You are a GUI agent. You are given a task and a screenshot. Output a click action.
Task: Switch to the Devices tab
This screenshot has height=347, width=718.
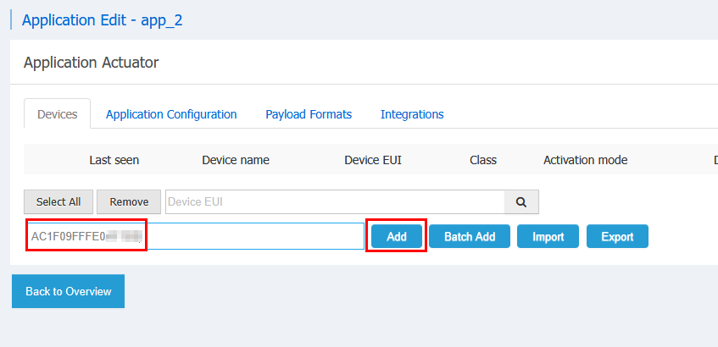pos(58,114)
